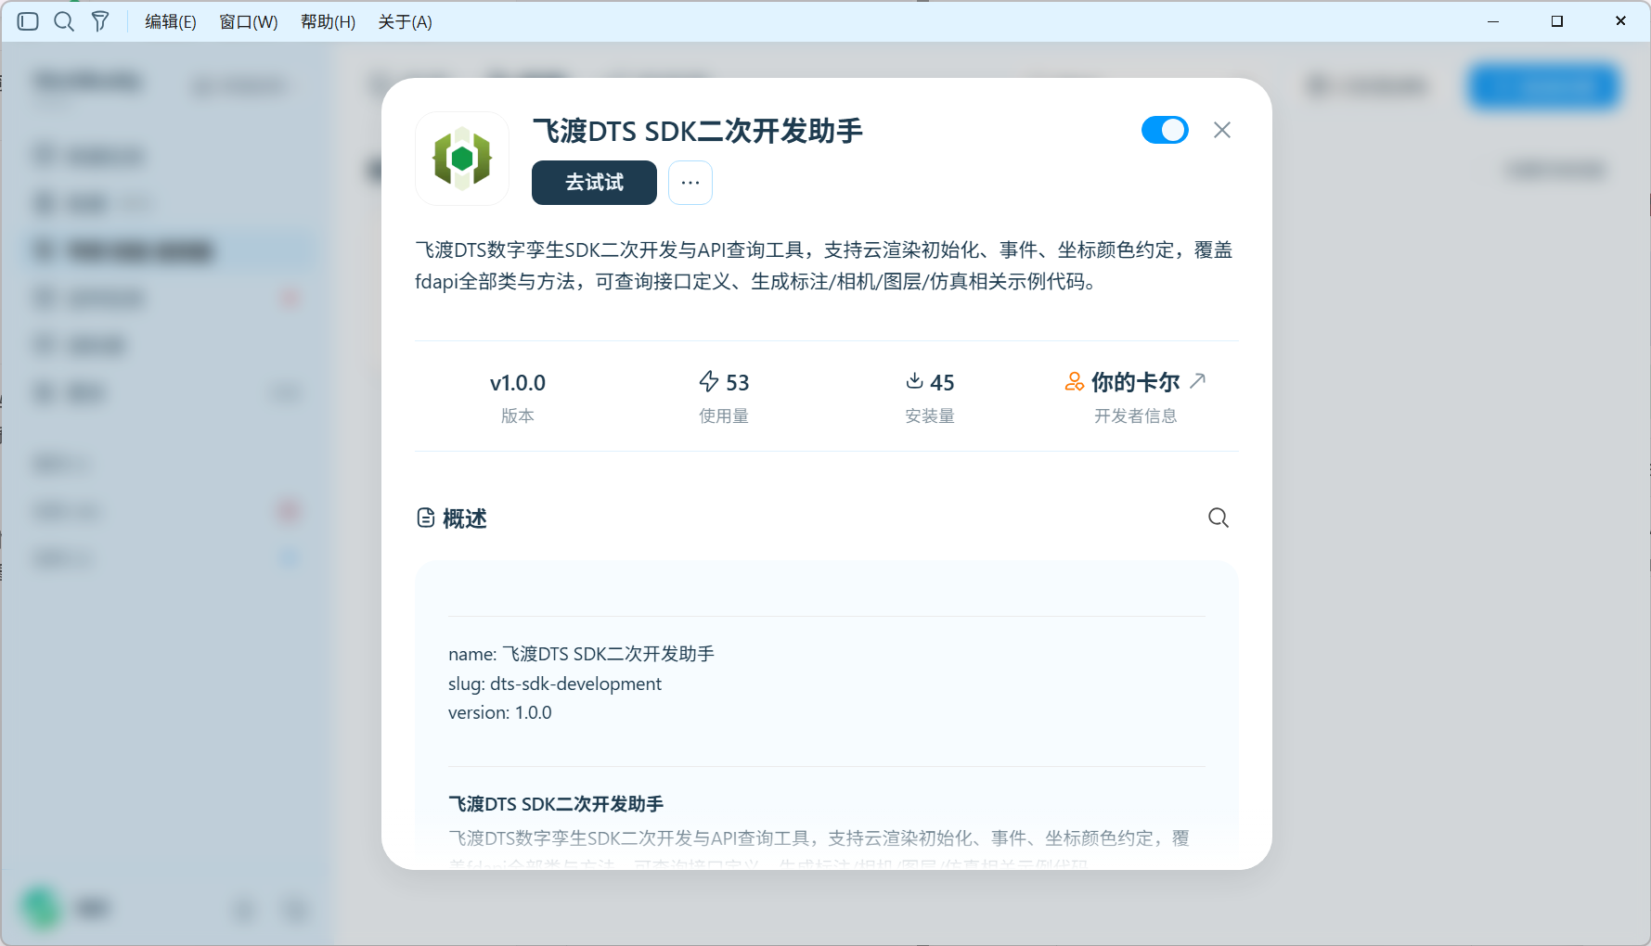Click the lightning usage count icon
This screenshot has width=1651, height=946.
[709, 381]
